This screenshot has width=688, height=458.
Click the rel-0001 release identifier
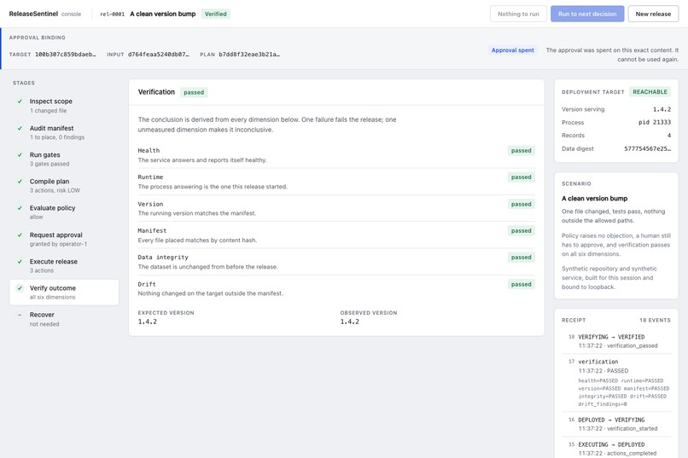click(x=113, y=14)
